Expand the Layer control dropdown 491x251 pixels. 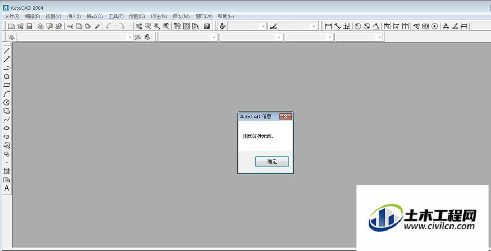click(130, 38)
